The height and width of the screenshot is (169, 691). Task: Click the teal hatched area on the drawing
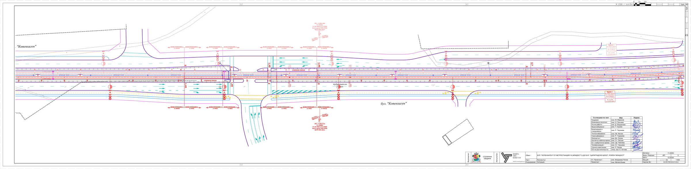click(302, 92)
